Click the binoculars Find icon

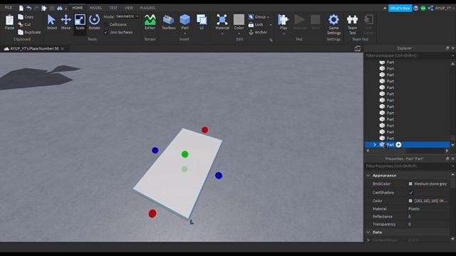coord(60,8)
